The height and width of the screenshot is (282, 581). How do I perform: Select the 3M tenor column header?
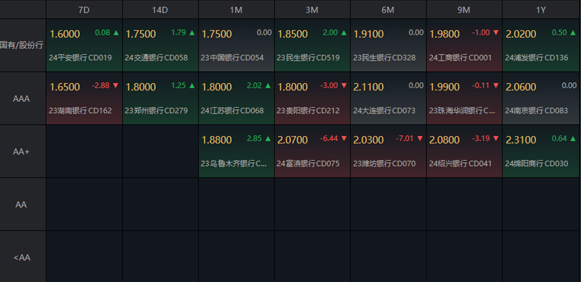point(312,9)
